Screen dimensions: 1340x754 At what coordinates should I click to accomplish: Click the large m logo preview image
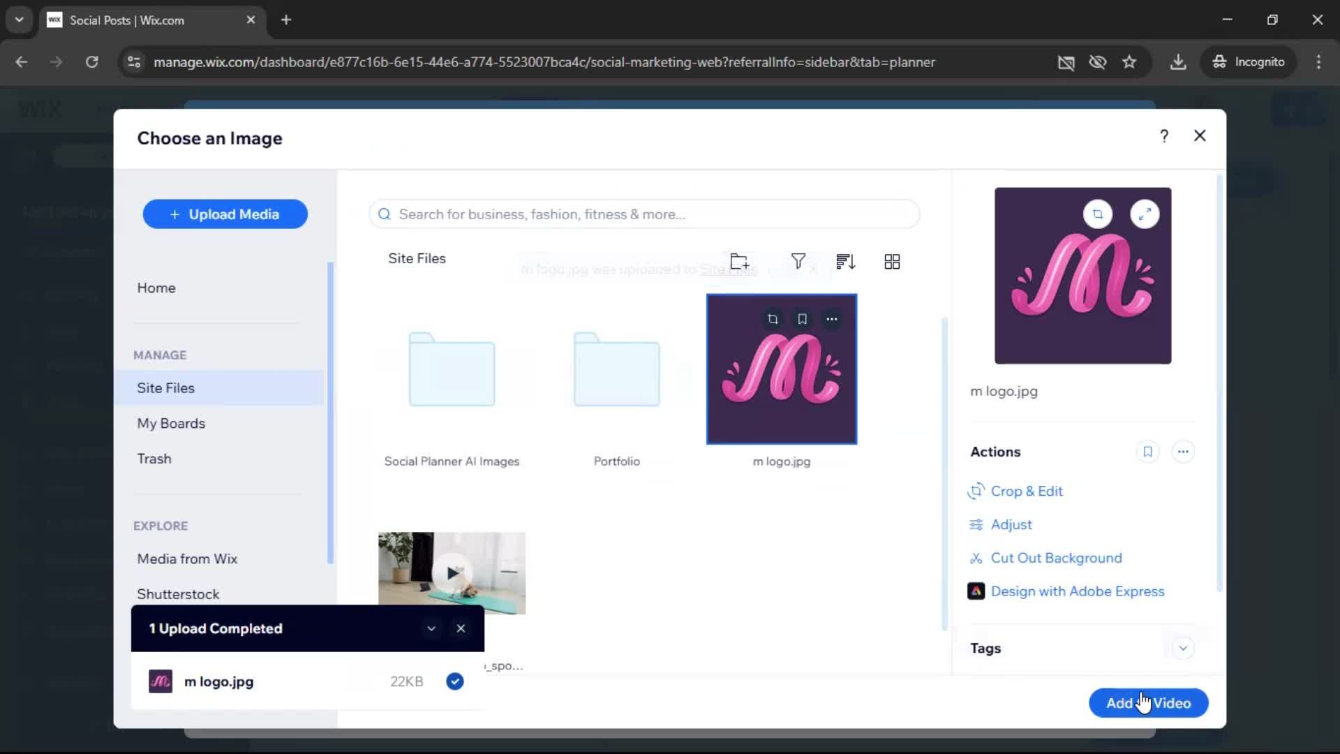tap(1083, 276)
